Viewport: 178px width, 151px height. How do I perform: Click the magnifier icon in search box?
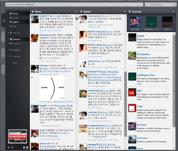174,5
